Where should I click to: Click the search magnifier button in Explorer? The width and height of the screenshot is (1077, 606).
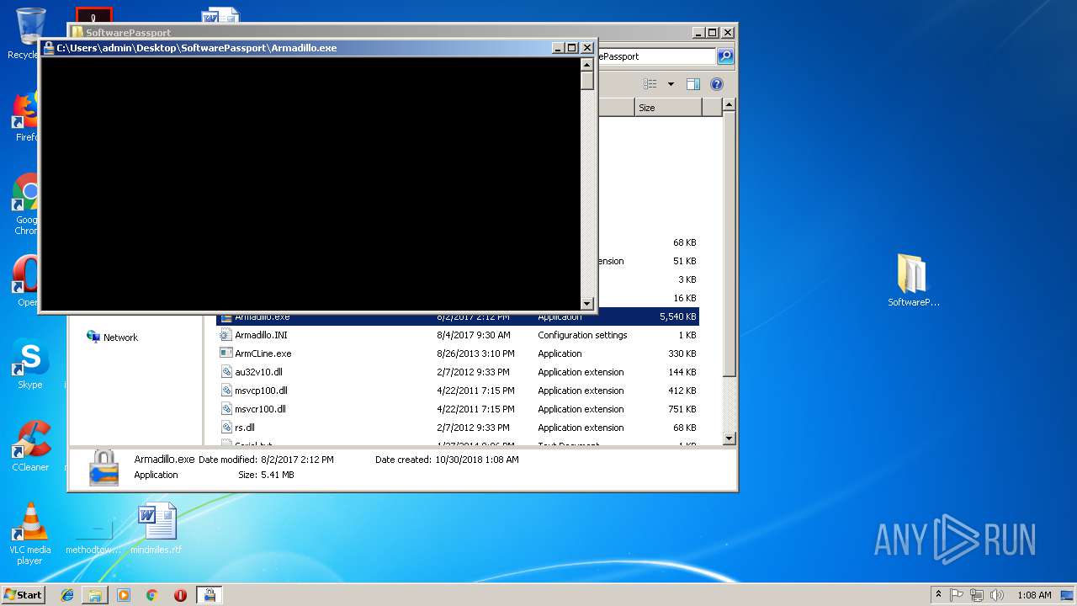[725, 56]
